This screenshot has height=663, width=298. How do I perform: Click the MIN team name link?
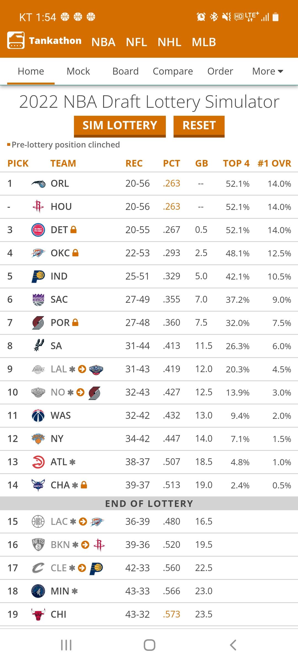tap(60, 591)
